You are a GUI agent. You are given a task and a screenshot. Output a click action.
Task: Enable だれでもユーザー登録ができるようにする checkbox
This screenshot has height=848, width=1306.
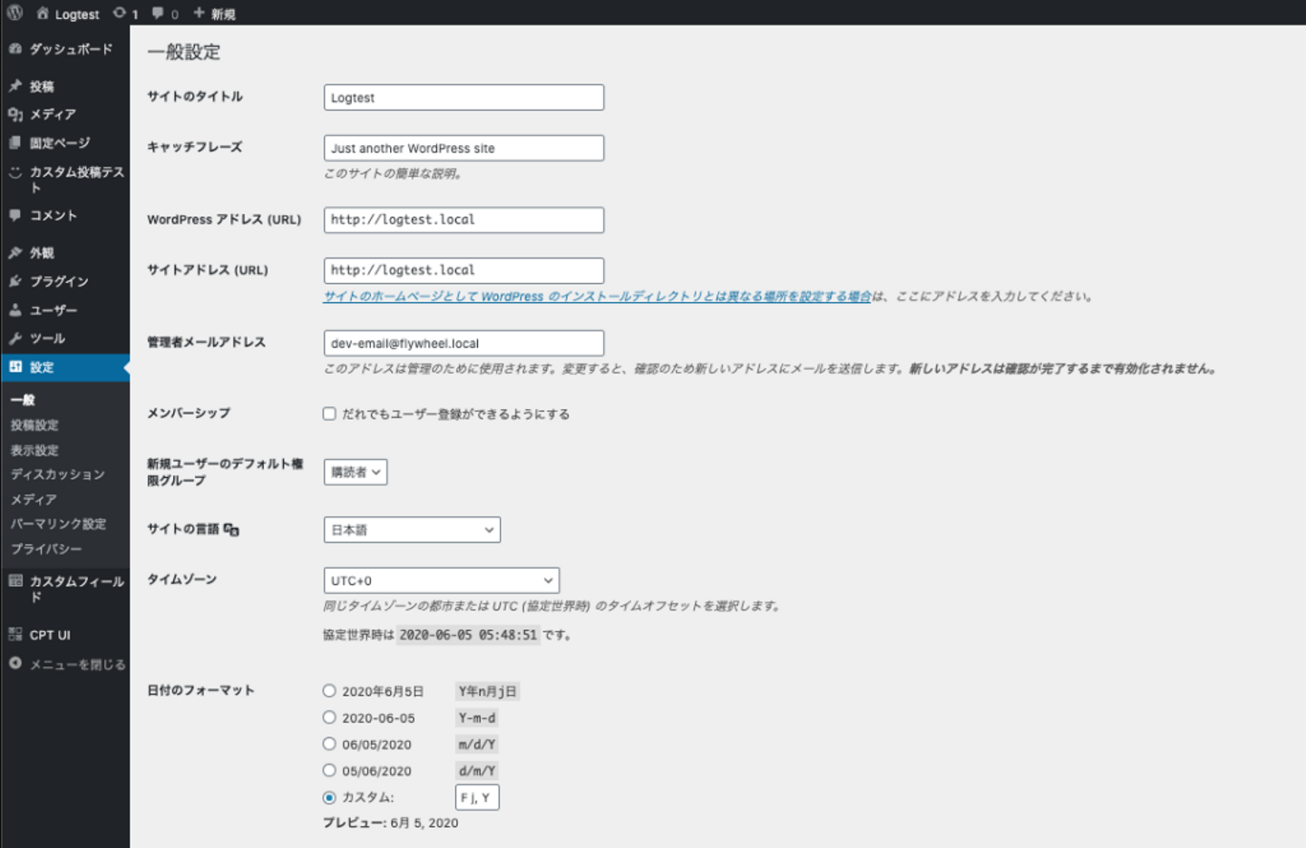(x=329, y=414)
